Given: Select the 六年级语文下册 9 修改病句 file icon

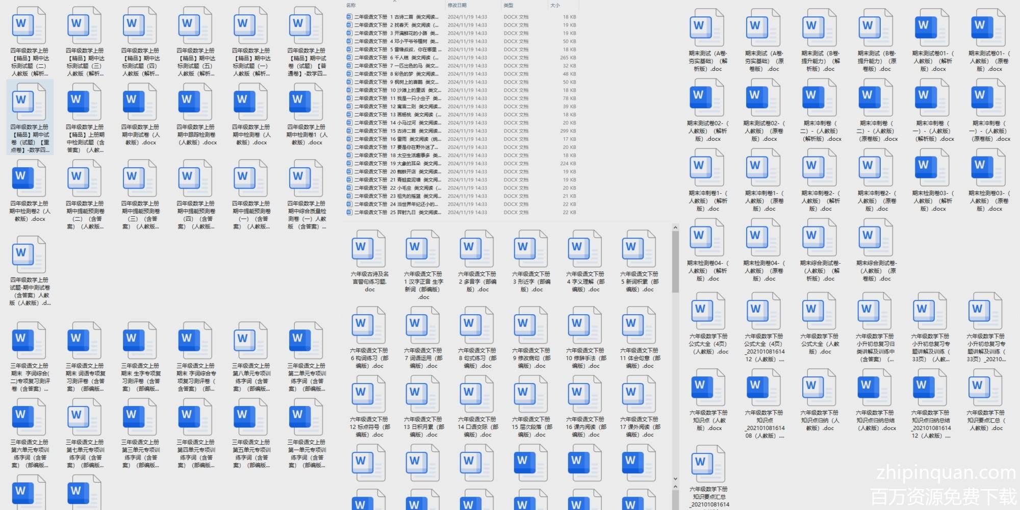Looking at the screenshot, I should click(x=531, y=325).
